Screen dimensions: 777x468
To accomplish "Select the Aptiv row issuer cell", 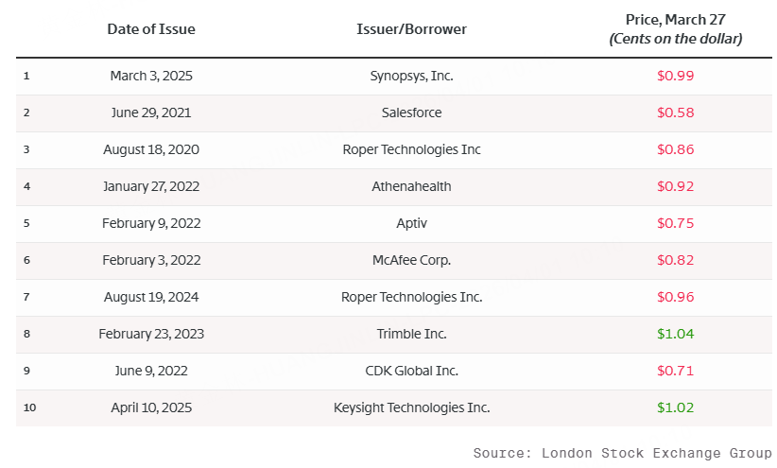I will point(411,223).
